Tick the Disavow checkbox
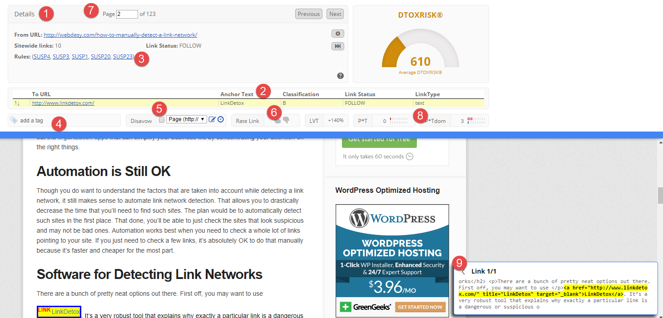The width and height of the screenshot is (663, 318). click(x=162, y=120)
